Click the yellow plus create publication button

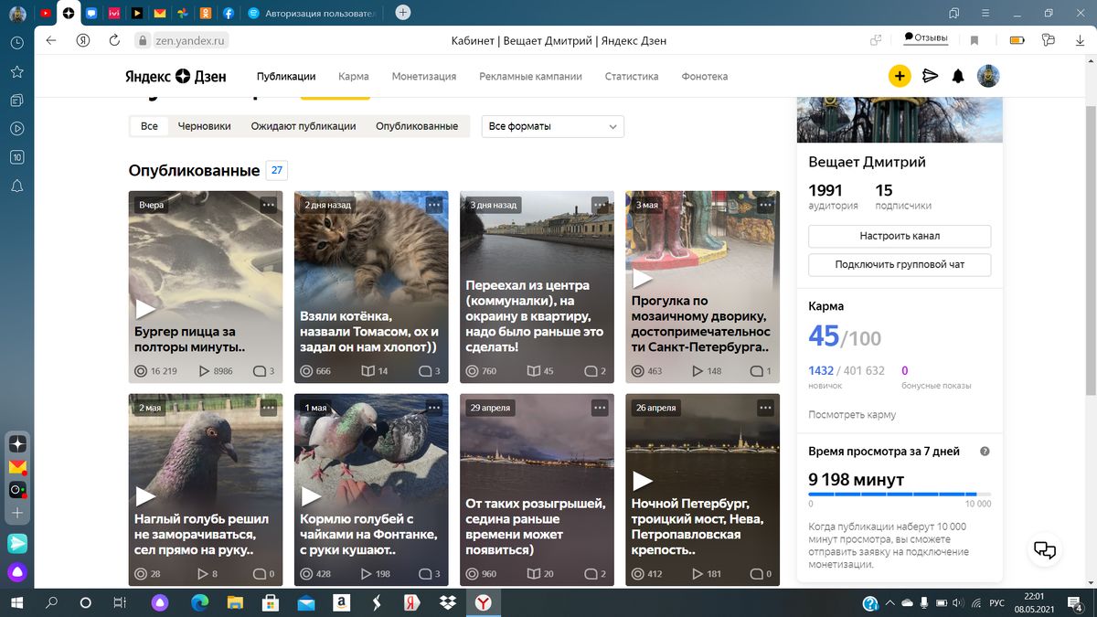point(900,76)
